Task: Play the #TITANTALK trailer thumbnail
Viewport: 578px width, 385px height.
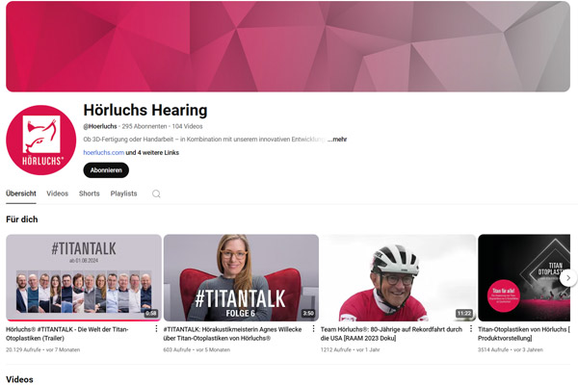Action: pyautogui.click(x=84, y=278)
